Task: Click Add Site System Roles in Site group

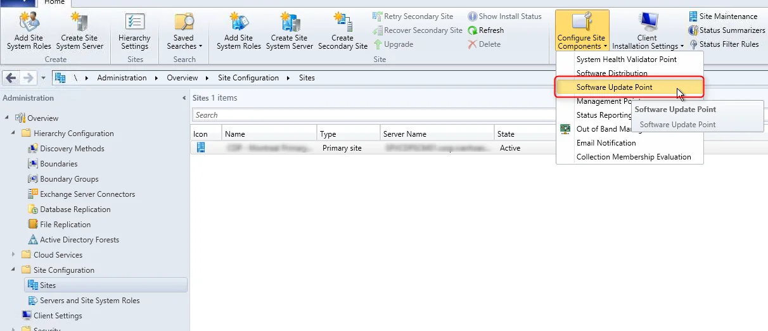Action: [x=239, y=30]
